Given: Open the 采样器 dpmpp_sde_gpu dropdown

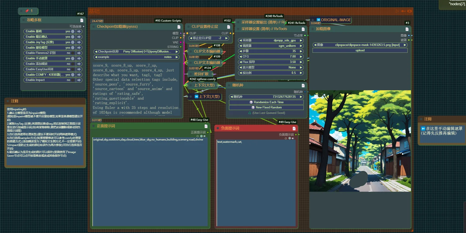Looking at the screenshot, I should coord(271,41).
